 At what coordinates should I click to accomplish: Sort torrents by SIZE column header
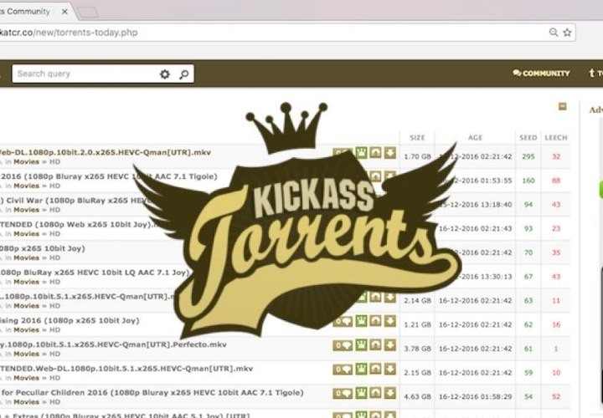coord(416,137)
